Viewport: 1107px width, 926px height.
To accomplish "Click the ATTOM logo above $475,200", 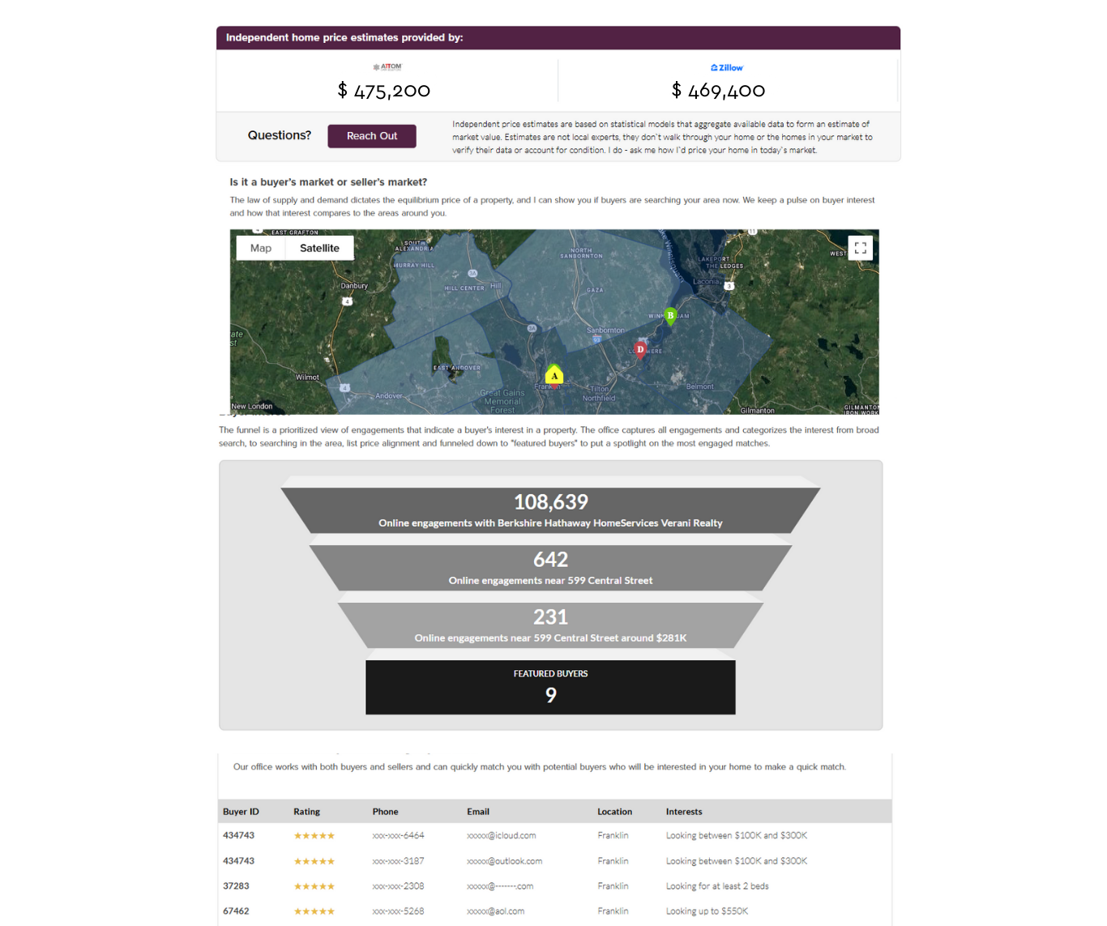I will 387,67.
